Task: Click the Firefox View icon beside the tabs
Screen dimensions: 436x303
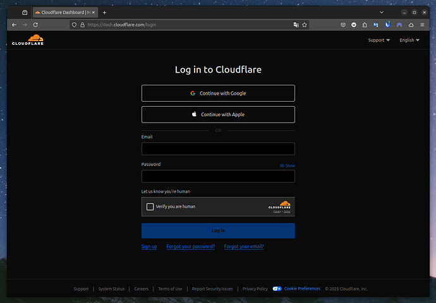Action: click(25, 13)
